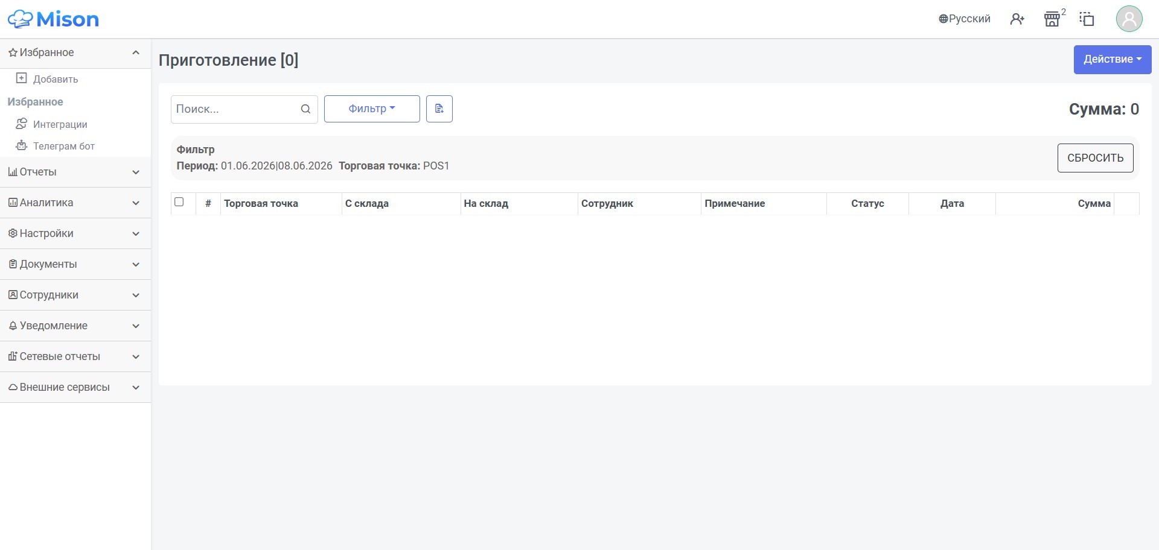Click the Интеграции icon in favorites
1159x550 pixels.
coord(22,124)
